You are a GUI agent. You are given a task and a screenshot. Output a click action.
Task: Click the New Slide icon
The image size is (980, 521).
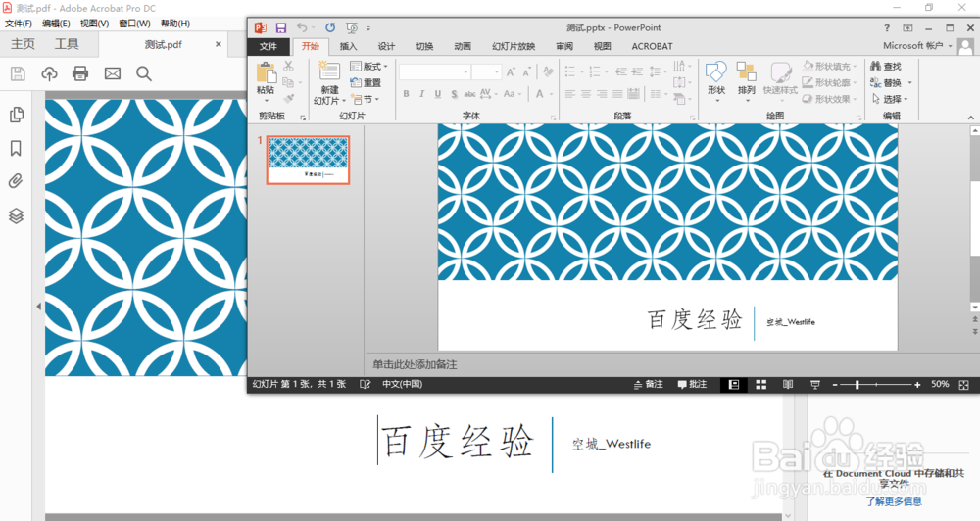328,71
